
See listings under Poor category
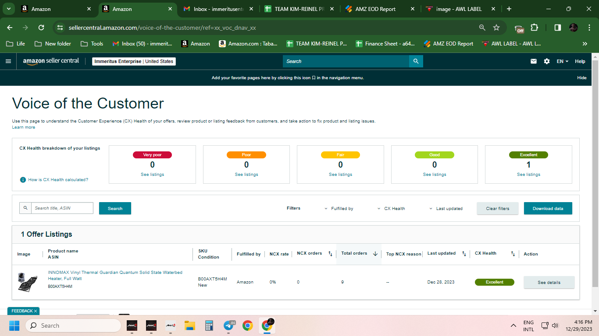coord(246,175)
